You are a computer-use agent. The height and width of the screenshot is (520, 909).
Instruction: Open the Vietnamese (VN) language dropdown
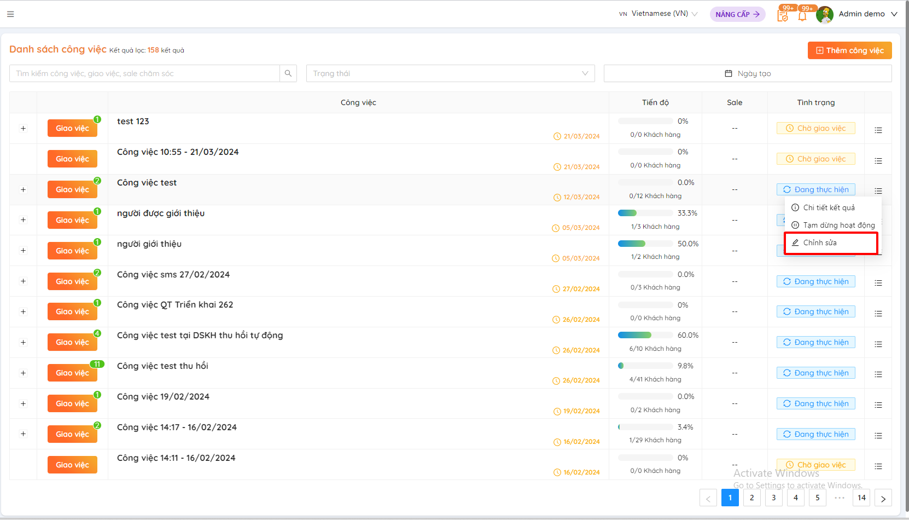pos(659,14)
